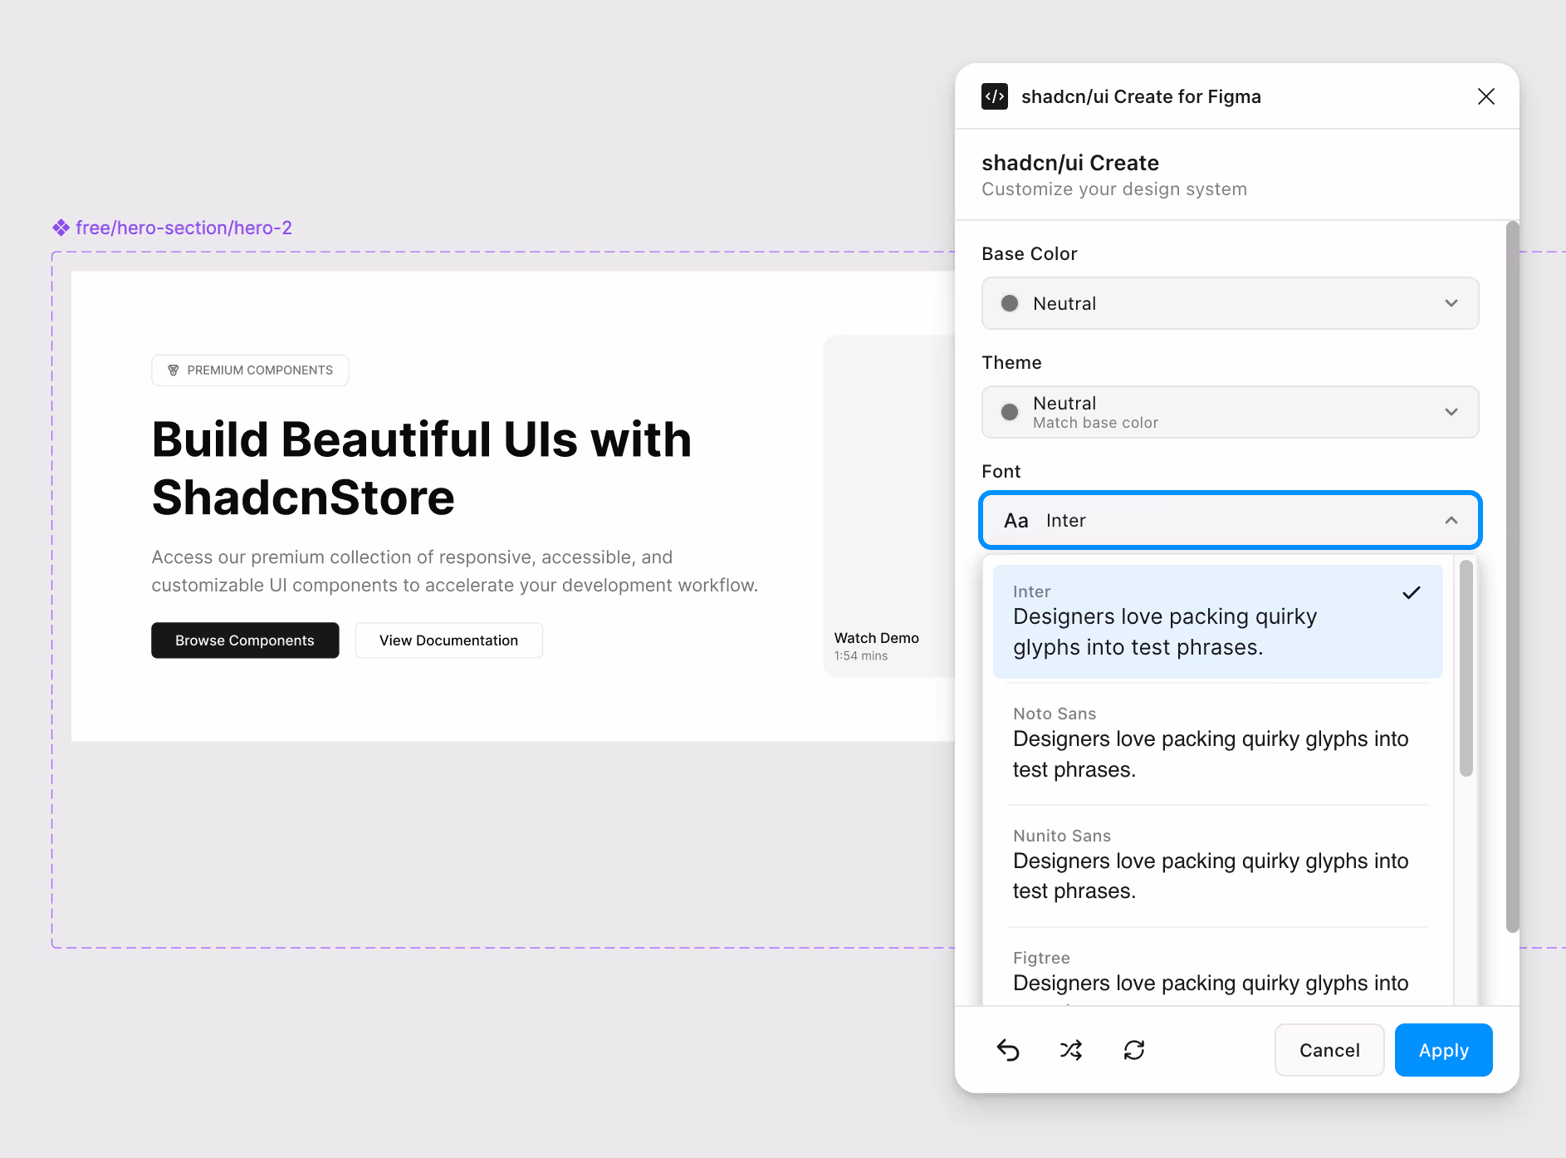Open the Theme dropdown
Screen dimensions: 1566x1158
coord(1231,412)
